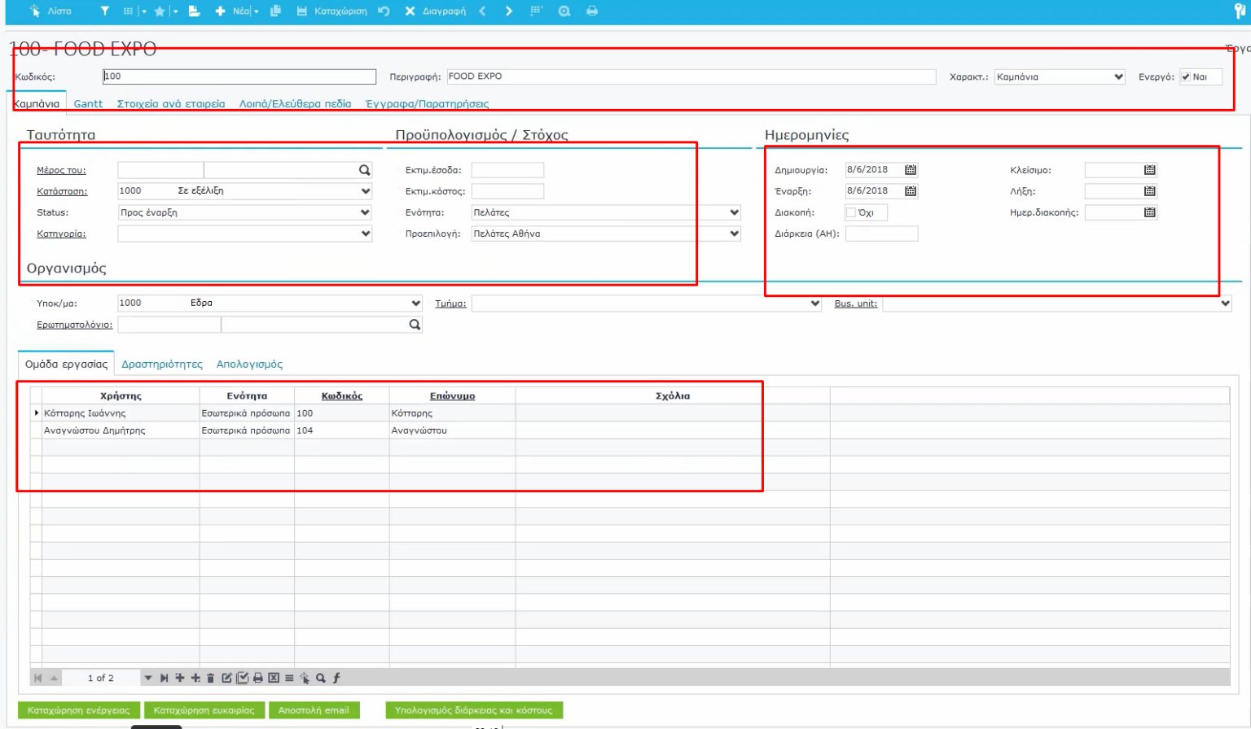
Task: Search with Ερωτηματολόγιο lookup magnifier
Action: coord(415,325)
